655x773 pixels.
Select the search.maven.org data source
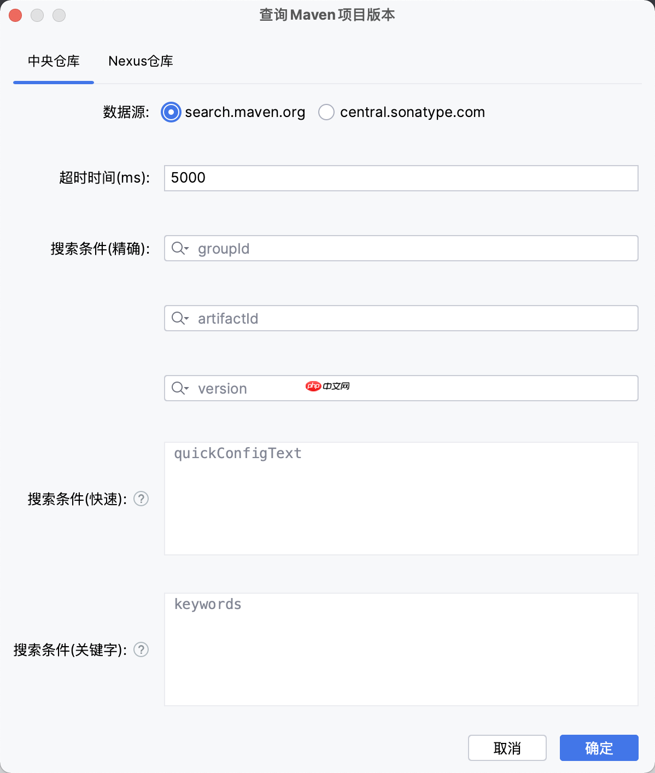tap(171, 112)
